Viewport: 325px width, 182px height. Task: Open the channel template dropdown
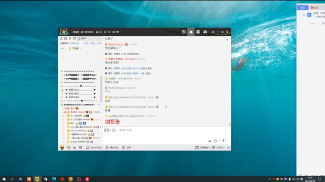pos(203,148)
